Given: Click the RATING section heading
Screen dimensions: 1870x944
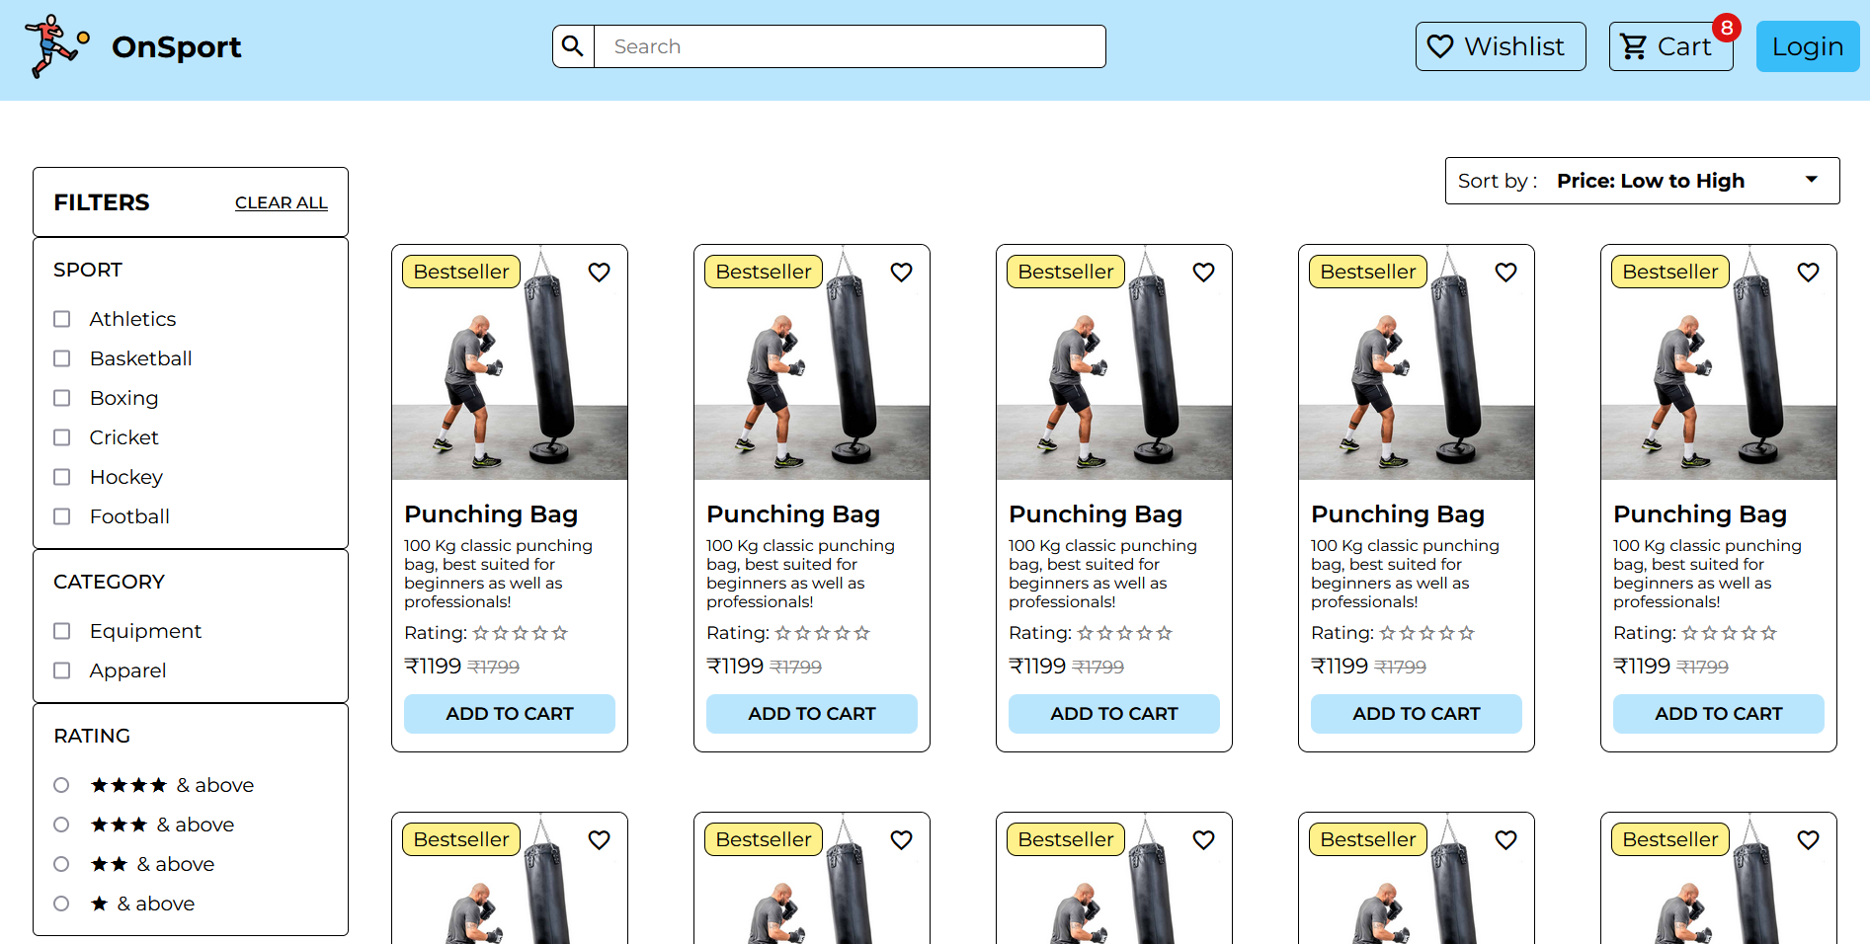Looking at the screenshot, I should (92, 736).
